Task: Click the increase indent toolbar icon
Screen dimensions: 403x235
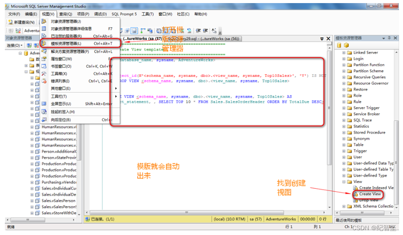Action: (x=205, y=31)
